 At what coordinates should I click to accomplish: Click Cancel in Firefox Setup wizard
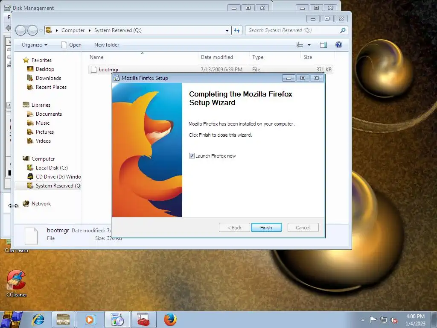pyautogui.click(x=303, y=228)
